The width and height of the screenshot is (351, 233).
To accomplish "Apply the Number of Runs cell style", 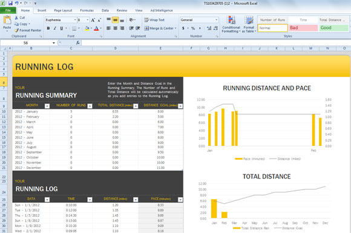I will coord(273,20).
